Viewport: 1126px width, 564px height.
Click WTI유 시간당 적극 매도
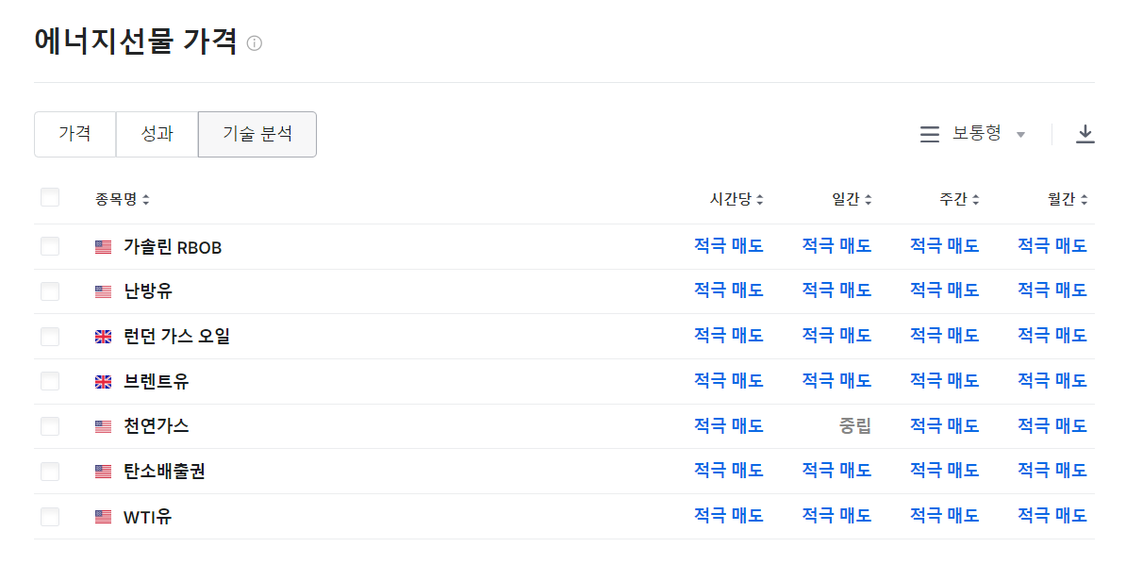point(729,516)
